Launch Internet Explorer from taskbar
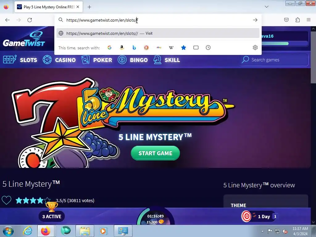The image size is (316, 237). 27,231
